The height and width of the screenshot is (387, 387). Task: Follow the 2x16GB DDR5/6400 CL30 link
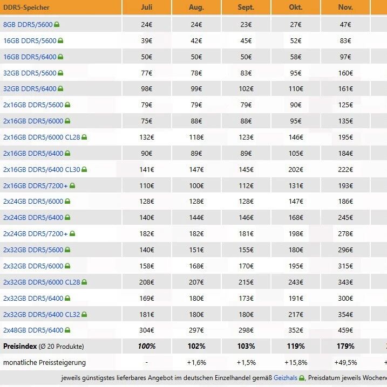pos(42,170)
